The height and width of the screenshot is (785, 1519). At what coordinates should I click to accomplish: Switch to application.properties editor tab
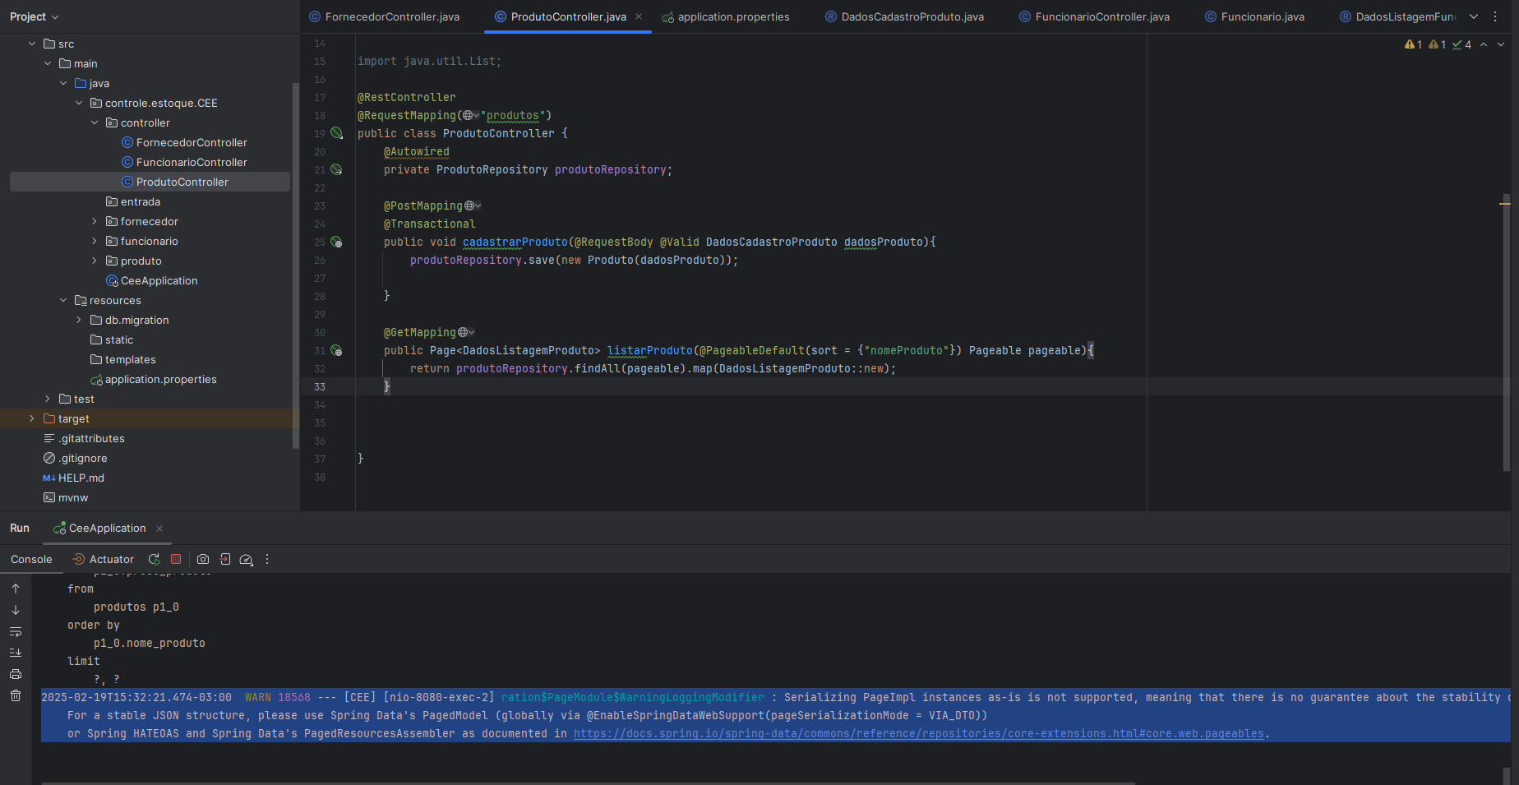[x=726, y=16]
